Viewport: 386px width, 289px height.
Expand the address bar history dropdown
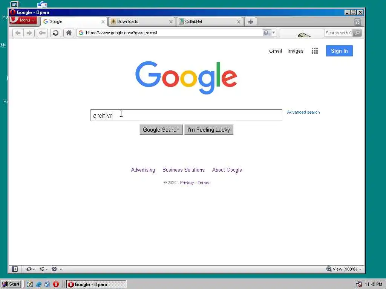tap(274, 33)
